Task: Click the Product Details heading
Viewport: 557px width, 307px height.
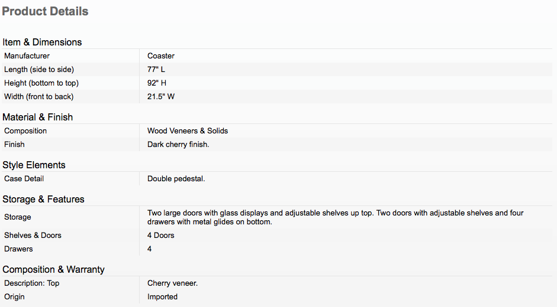Action: [45, 11]
